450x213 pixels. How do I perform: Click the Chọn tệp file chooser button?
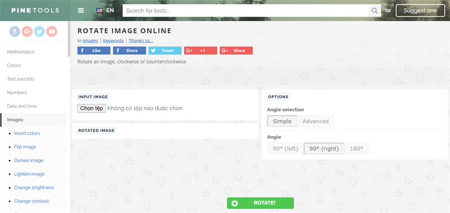(92, 108)
